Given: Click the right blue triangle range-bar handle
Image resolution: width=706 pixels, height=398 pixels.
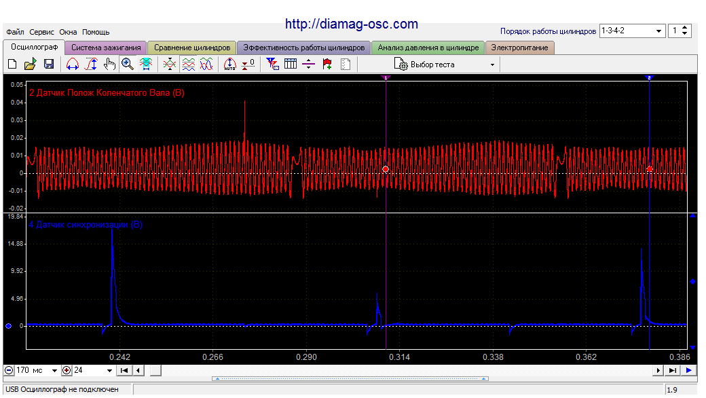Looking at the screenshot, I should 483,378.
